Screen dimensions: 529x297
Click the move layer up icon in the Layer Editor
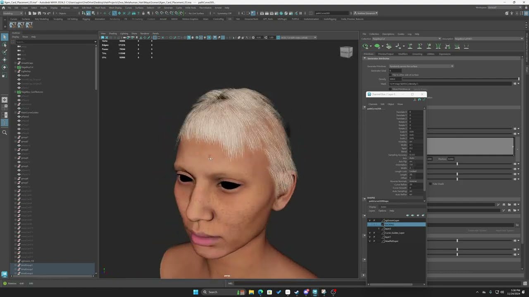[x=407, y=215]
